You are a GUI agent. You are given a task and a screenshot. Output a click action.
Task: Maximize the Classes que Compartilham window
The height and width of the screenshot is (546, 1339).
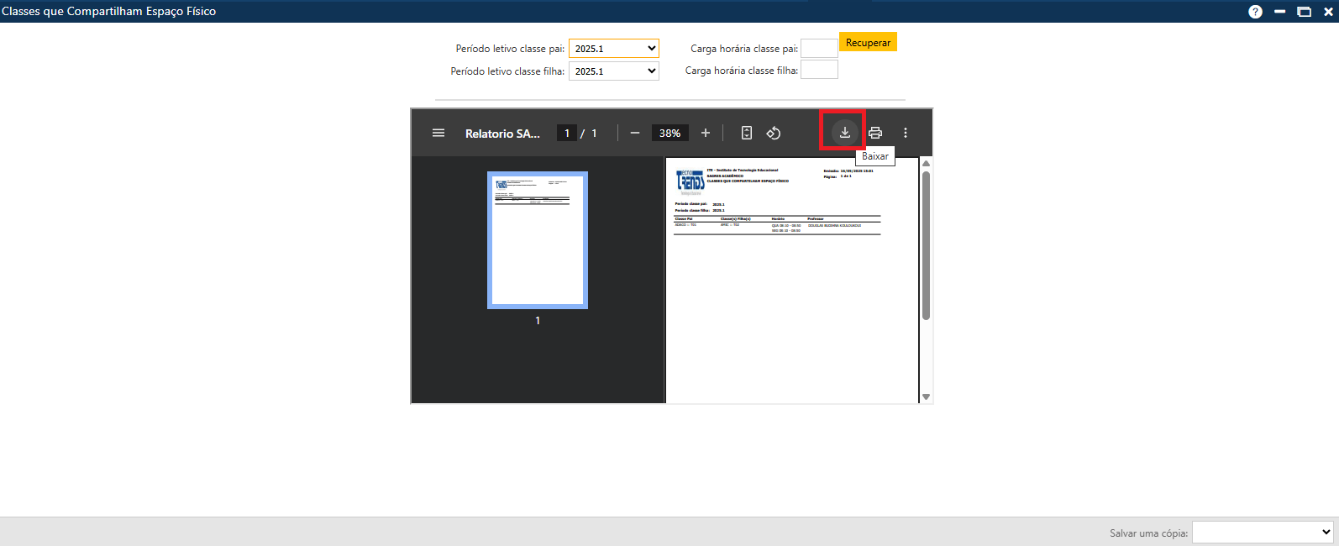point(1304,12)
